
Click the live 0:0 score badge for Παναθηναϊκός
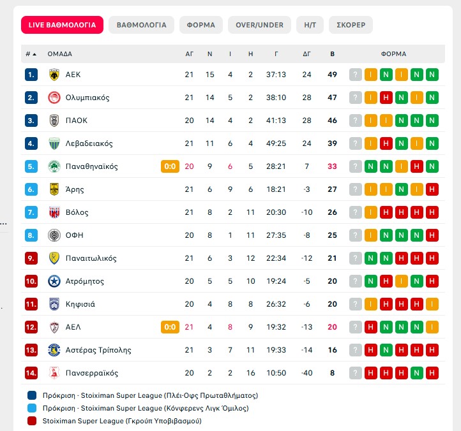170,166
